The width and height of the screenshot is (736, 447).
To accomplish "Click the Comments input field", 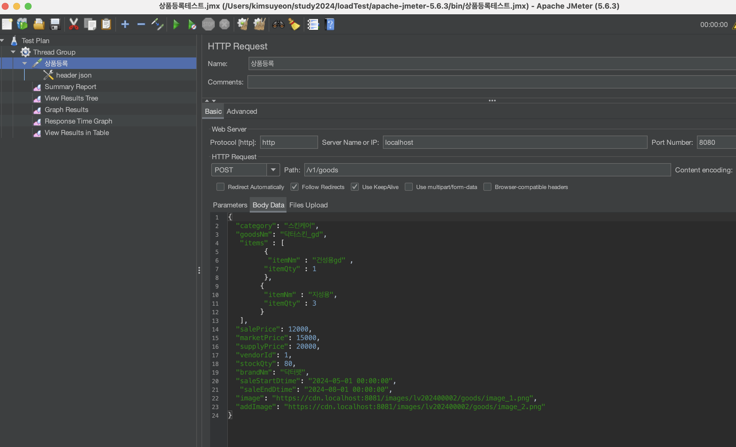I will point(492,82).
